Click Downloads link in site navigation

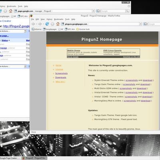[x=61, y=78]
